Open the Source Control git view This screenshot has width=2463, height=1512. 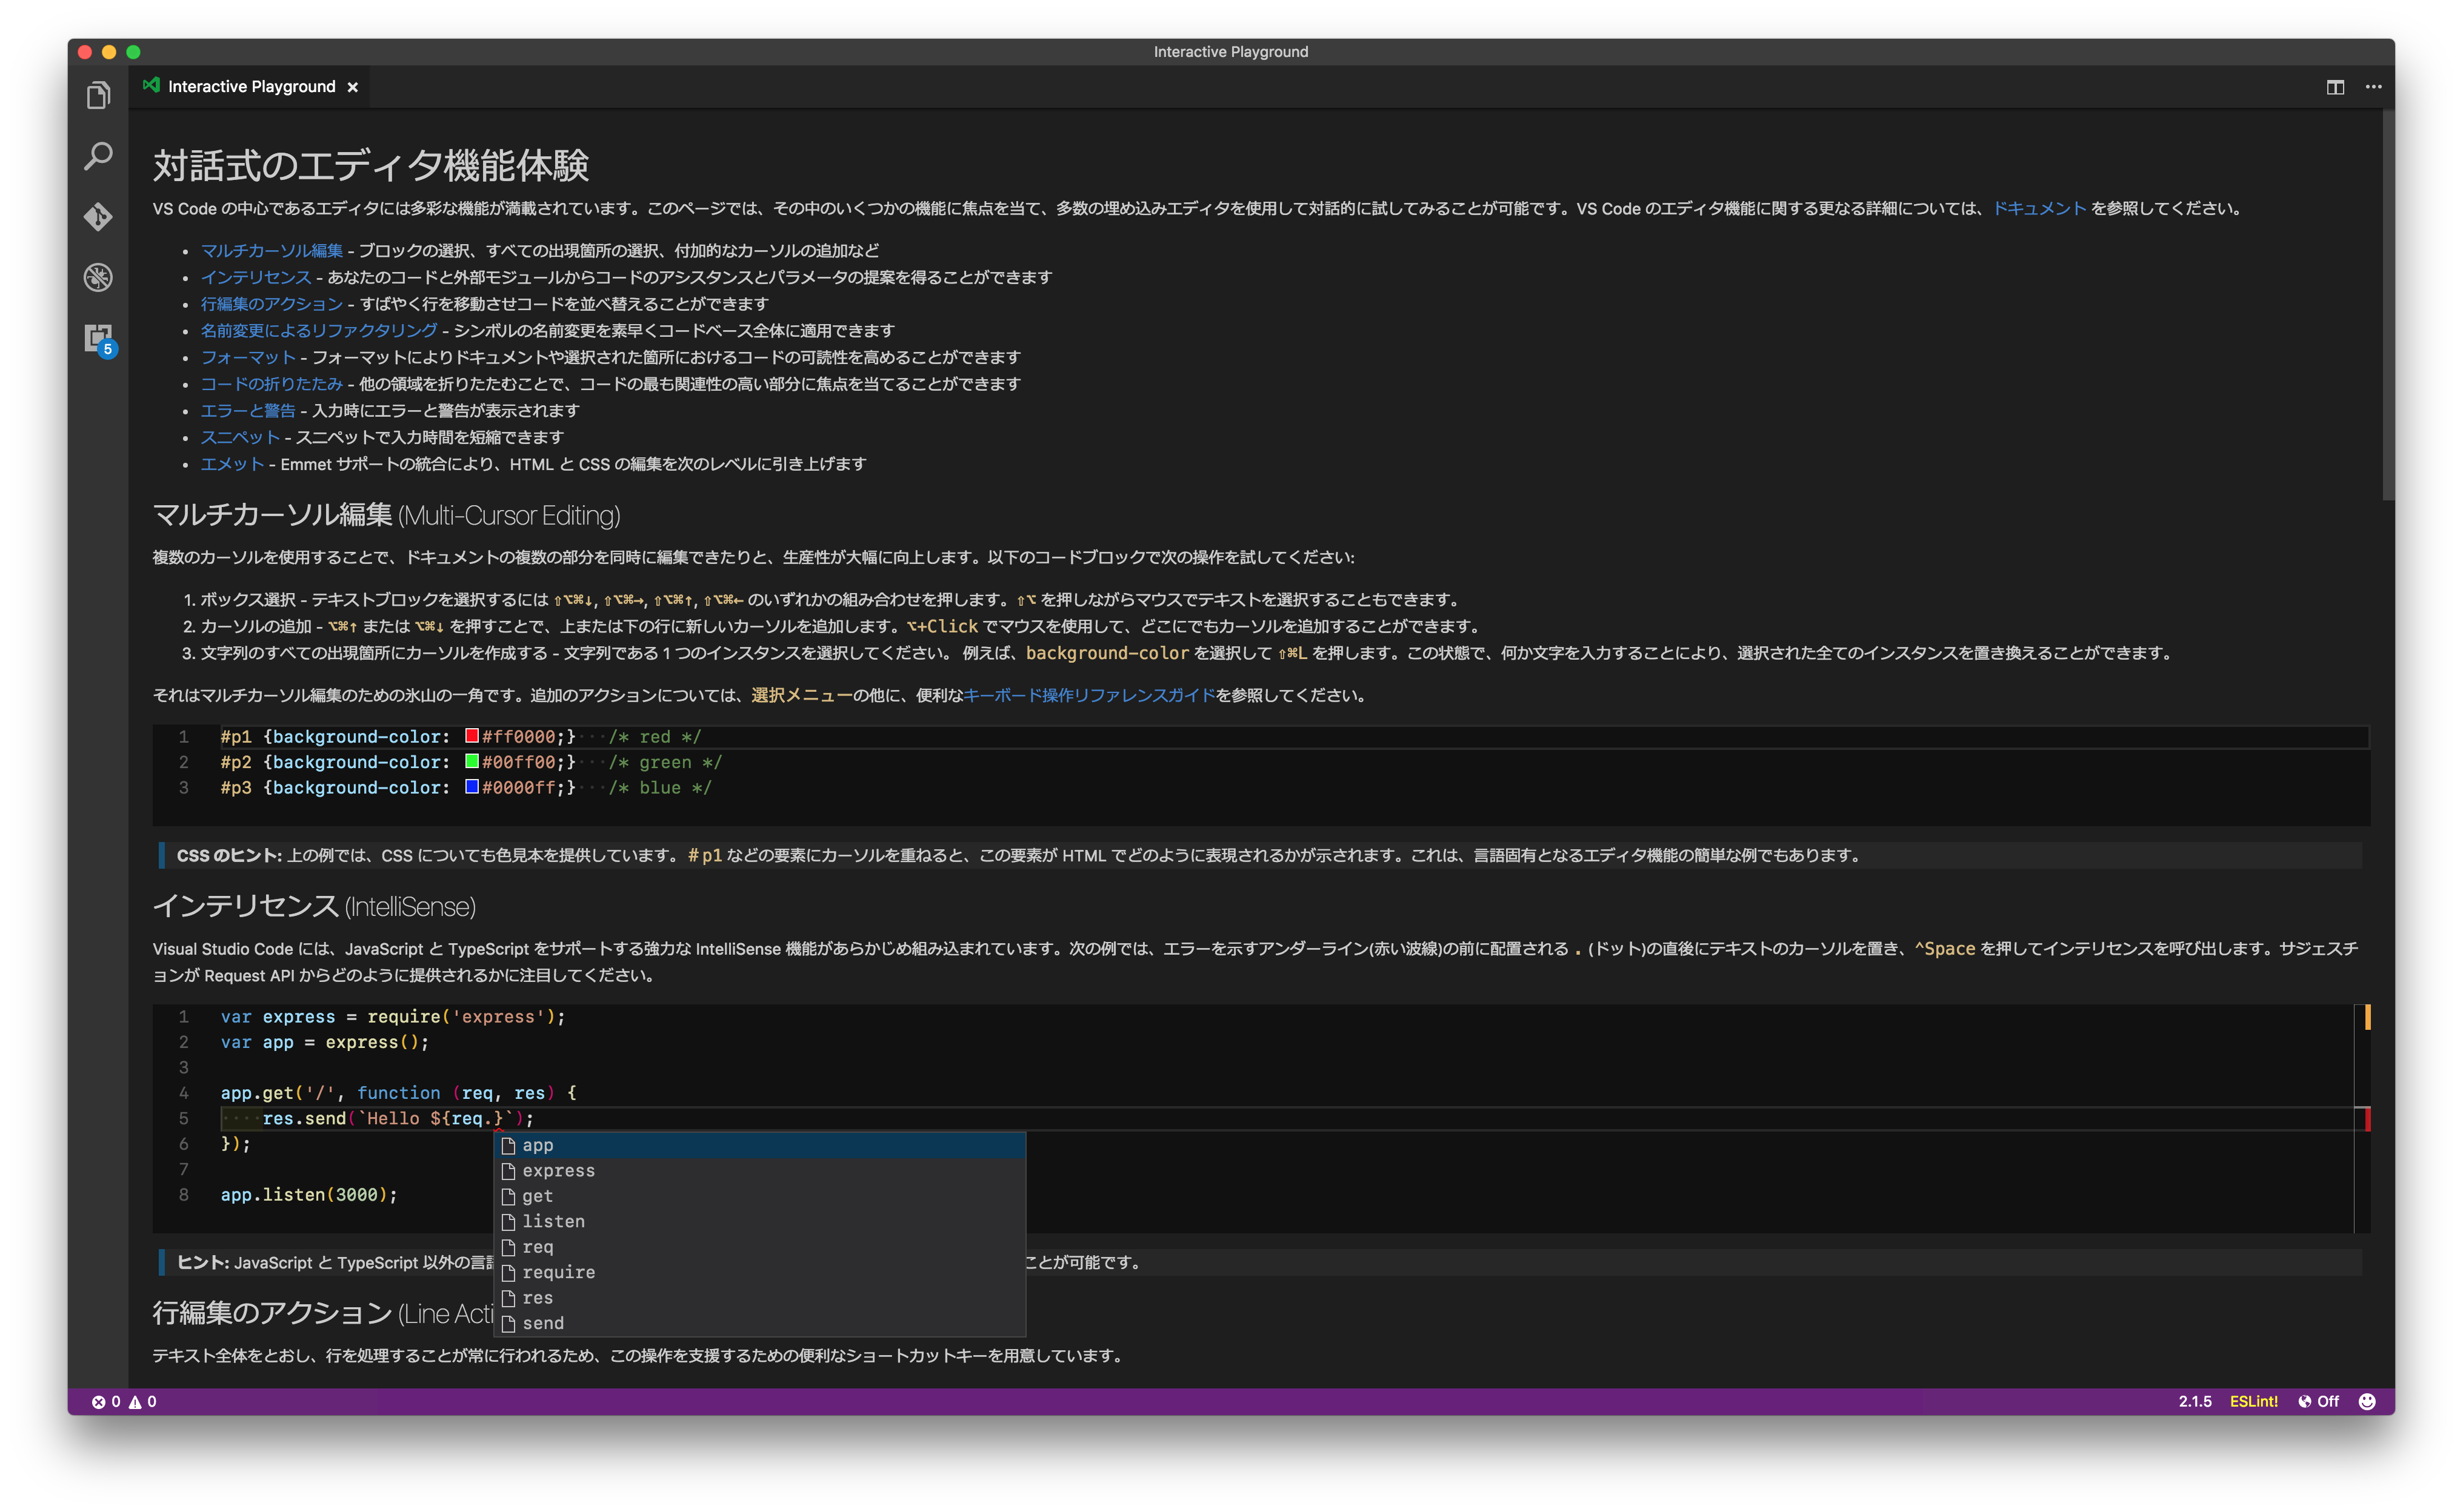click(x=98, y=217)
